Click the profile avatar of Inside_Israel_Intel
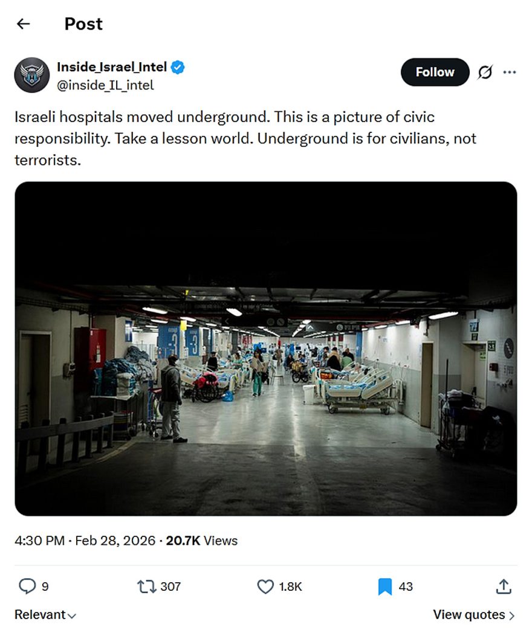 click(31, 75)
